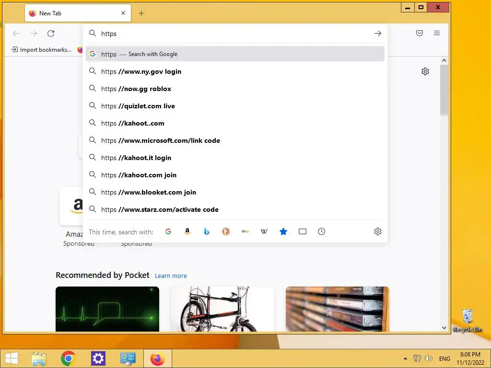Search history using the clock icon
This screenshot has height=368, width=491.
322,231
